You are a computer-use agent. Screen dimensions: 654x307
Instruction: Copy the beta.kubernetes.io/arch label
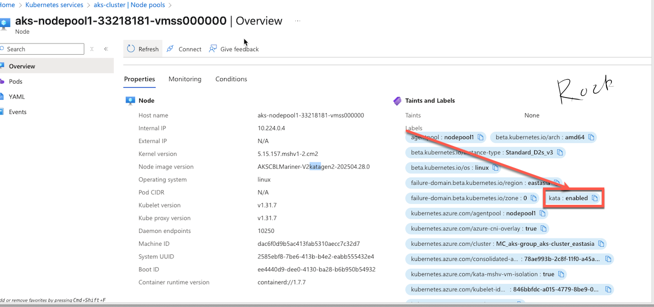[x=591, y=137]
